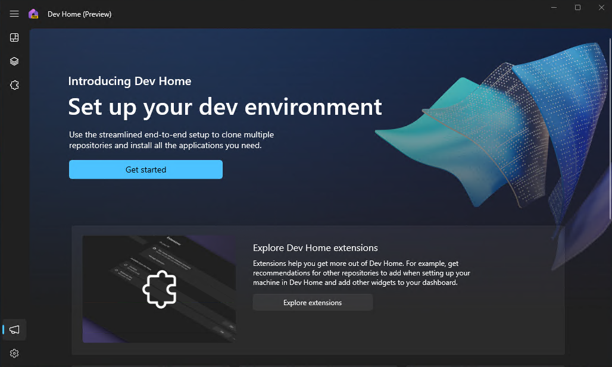The image size is (612, 367).
Task: Click the Get started button
Action: tap(146, 170)
